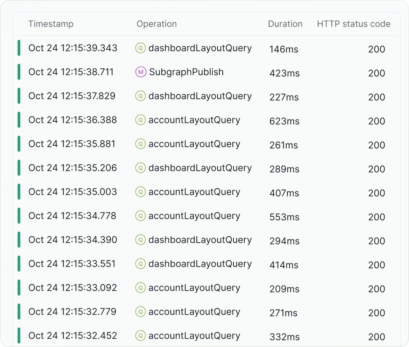Image resolution: width=409 pixels, height=347 pixels.
Task: Click the green indicator for the 12:15:39.343 entry
Action: (19, 48)
